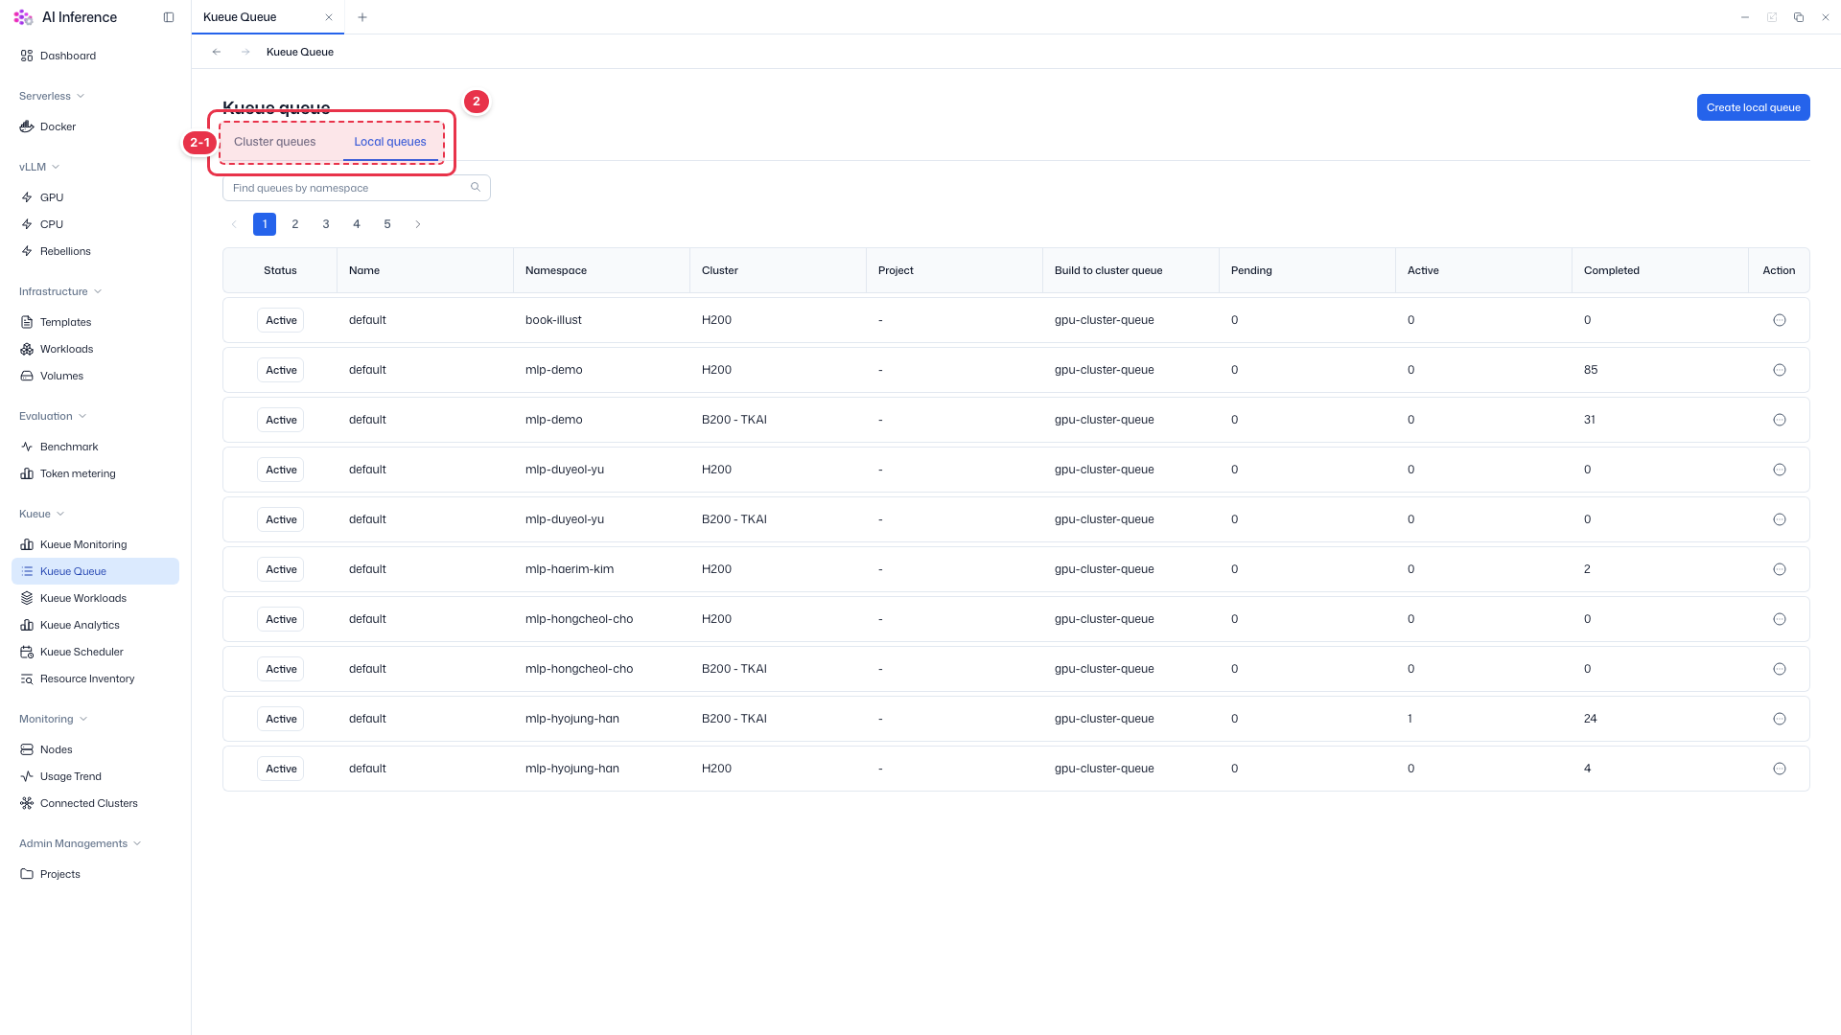Image resolution: width=1841 pixels, height=1035 pixels.
Task: Click next page arrow in pagination
Action: tap(418, 224)
